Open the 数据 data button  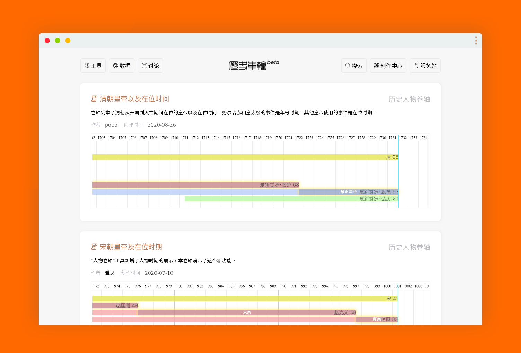[122, 66]
